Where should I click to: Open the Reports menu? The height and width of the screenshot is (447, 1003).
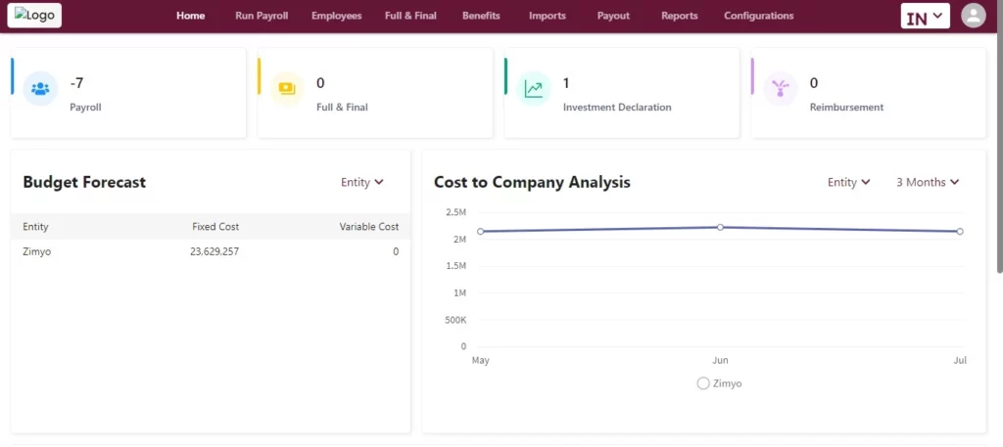[x=680, y=16]
